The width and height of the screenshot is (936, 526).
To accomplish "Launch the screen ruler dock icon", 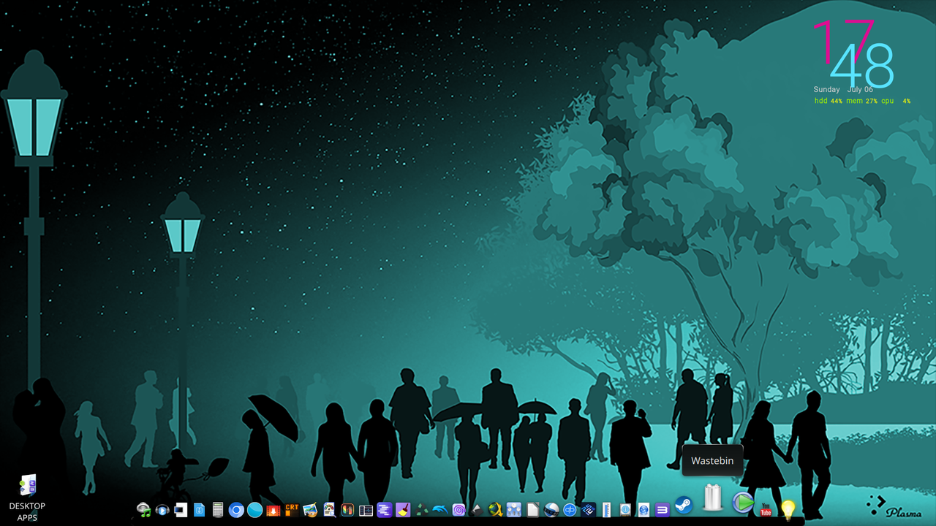I will 606,510.
